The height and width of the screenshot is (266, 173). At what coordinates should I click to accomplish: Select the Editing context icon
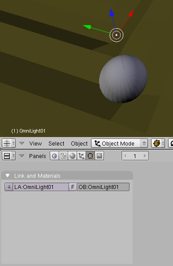tap(91, 156)
